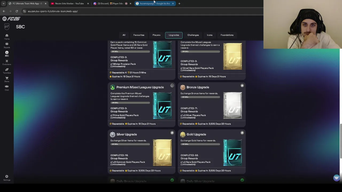
Task: Toggle the Bronze Upgrade favourite star
Action: click(242, 86)
